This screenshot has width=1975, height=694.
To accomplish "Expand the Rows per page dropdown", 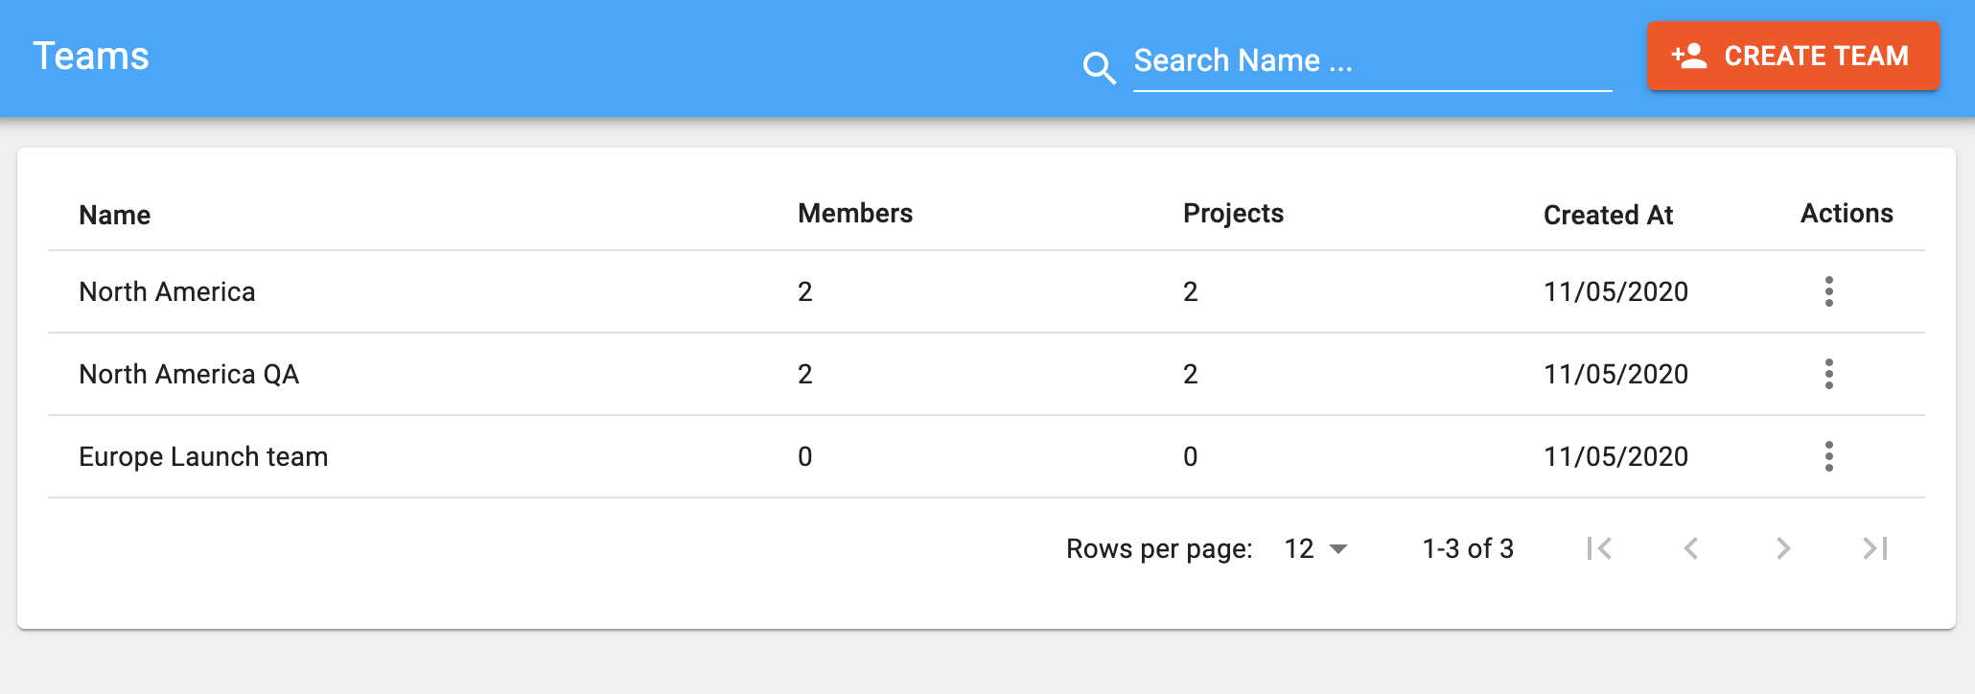I will (1316, 548).
